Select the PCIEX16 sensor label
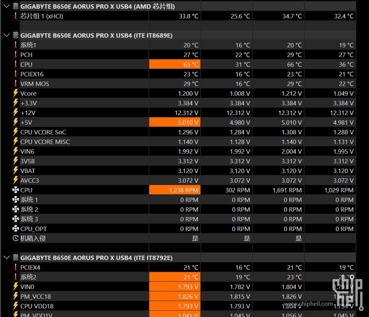Viewport: 369px width, 317px height. point(32,74)
